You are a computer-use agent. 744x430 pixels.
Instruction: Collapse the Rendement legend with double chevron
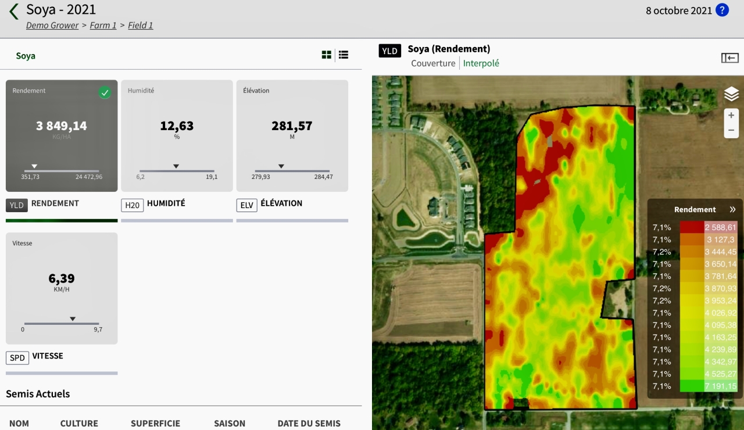(x=732, y=210)
